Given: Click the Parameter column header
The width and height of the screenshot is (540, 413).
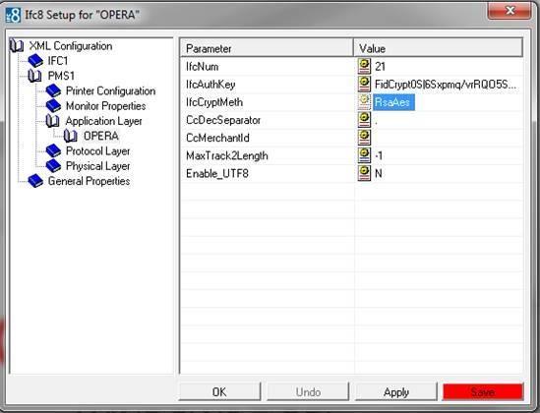Looking at the screenshot, I should (267, 48).
